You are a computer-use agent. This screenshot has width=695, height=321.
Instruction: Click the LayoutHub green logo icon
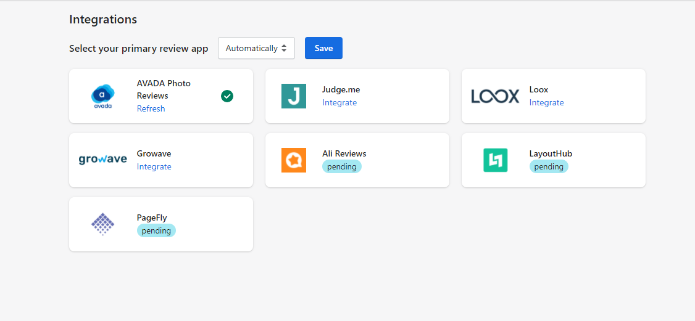click(x=495, y=160)
